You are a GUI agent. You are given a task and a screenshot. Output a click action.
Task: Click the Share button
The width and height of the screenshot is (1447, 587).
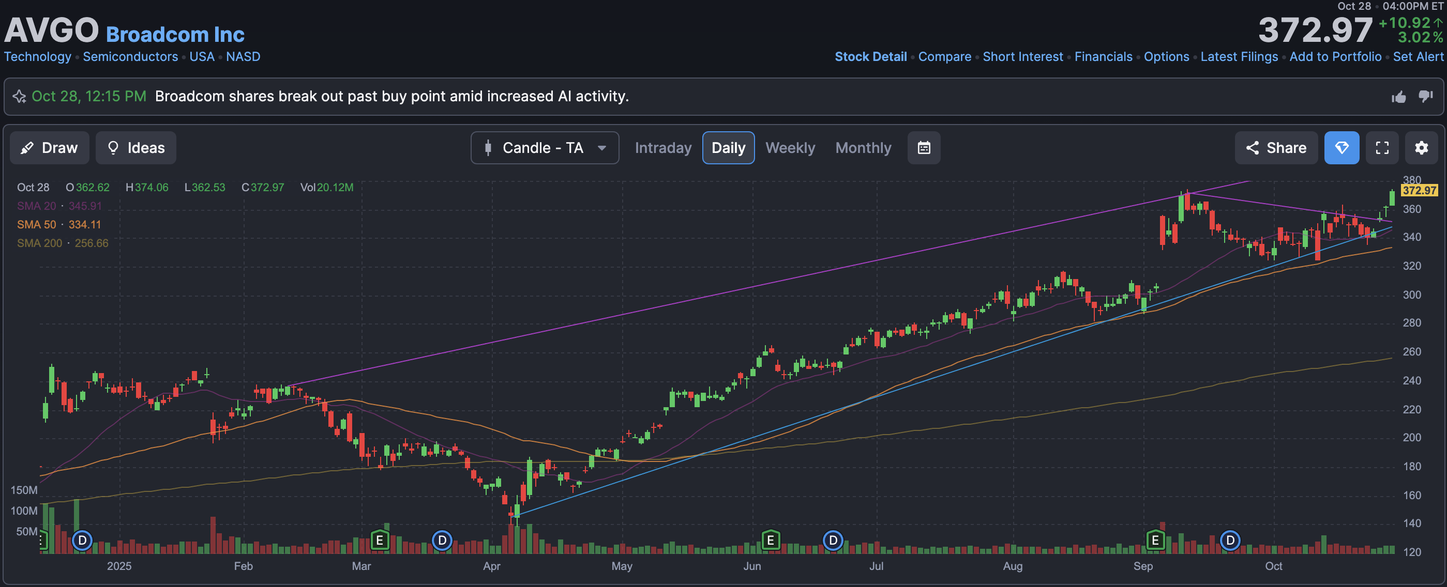[1276, 148]
